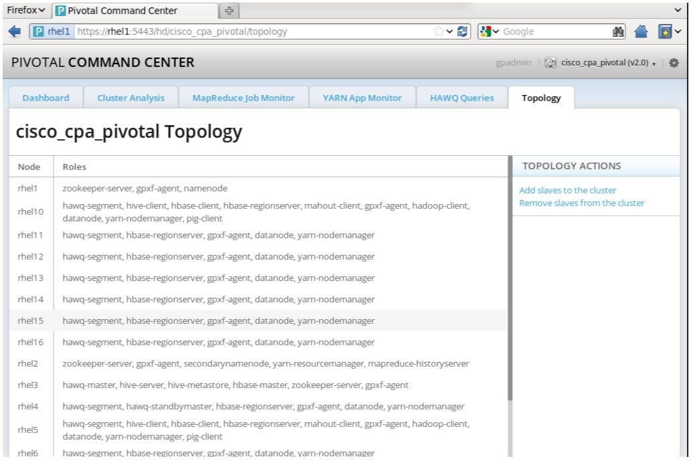Open the HAWQ Queries tab

(x=462, y=98)
